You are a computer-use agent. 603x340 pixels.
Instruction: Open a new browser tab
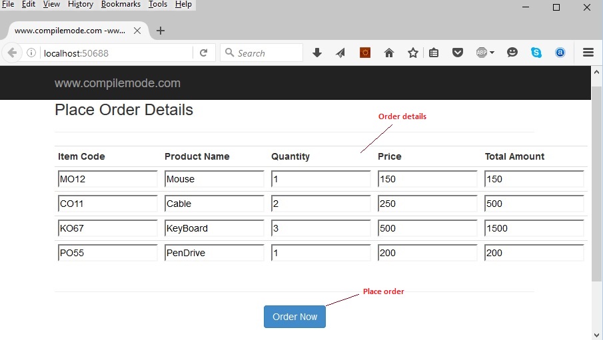(161, 31)
